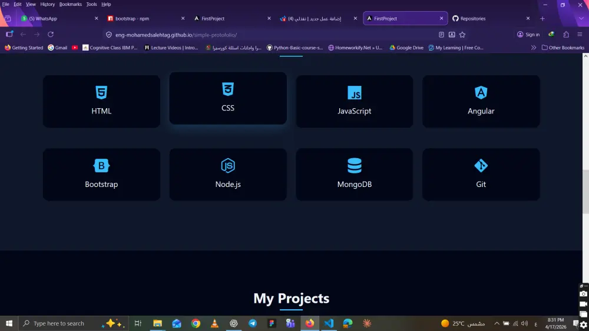
Task: Close the WhatsApp tab
Action: point(96,18)
